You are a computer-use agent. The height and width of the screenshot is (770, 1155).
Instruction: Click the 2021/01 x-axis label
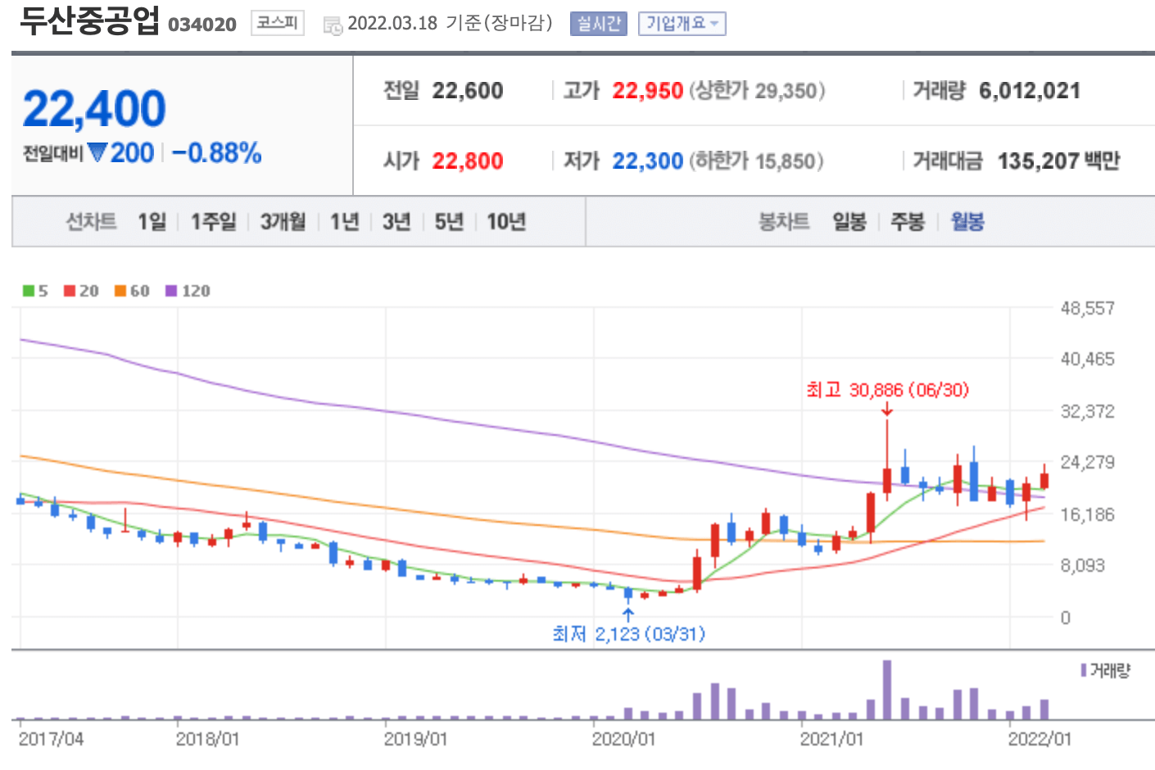pos(832,739)
